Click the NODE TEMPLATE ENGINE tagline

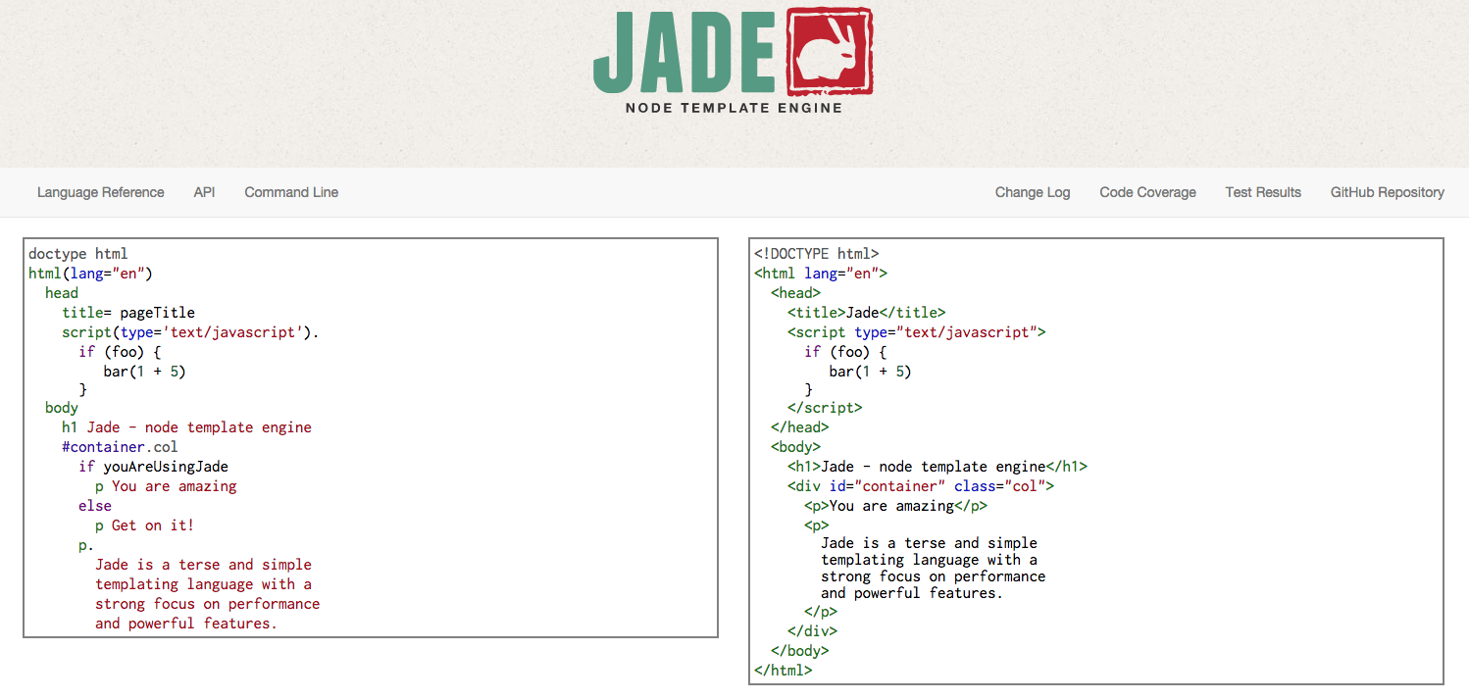[733, 108]
